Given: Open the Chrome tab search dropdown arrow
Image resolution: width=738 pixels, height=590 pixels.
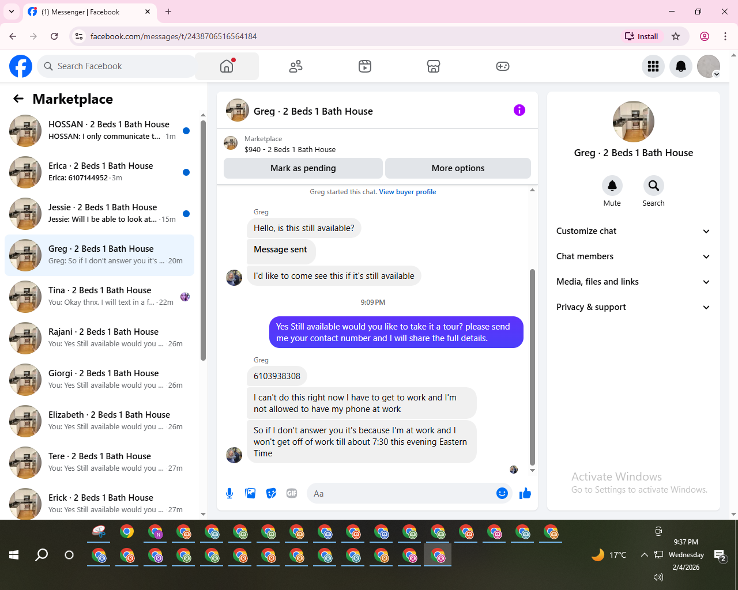Looking at the screenshot, I should click(x=12, y=12).
